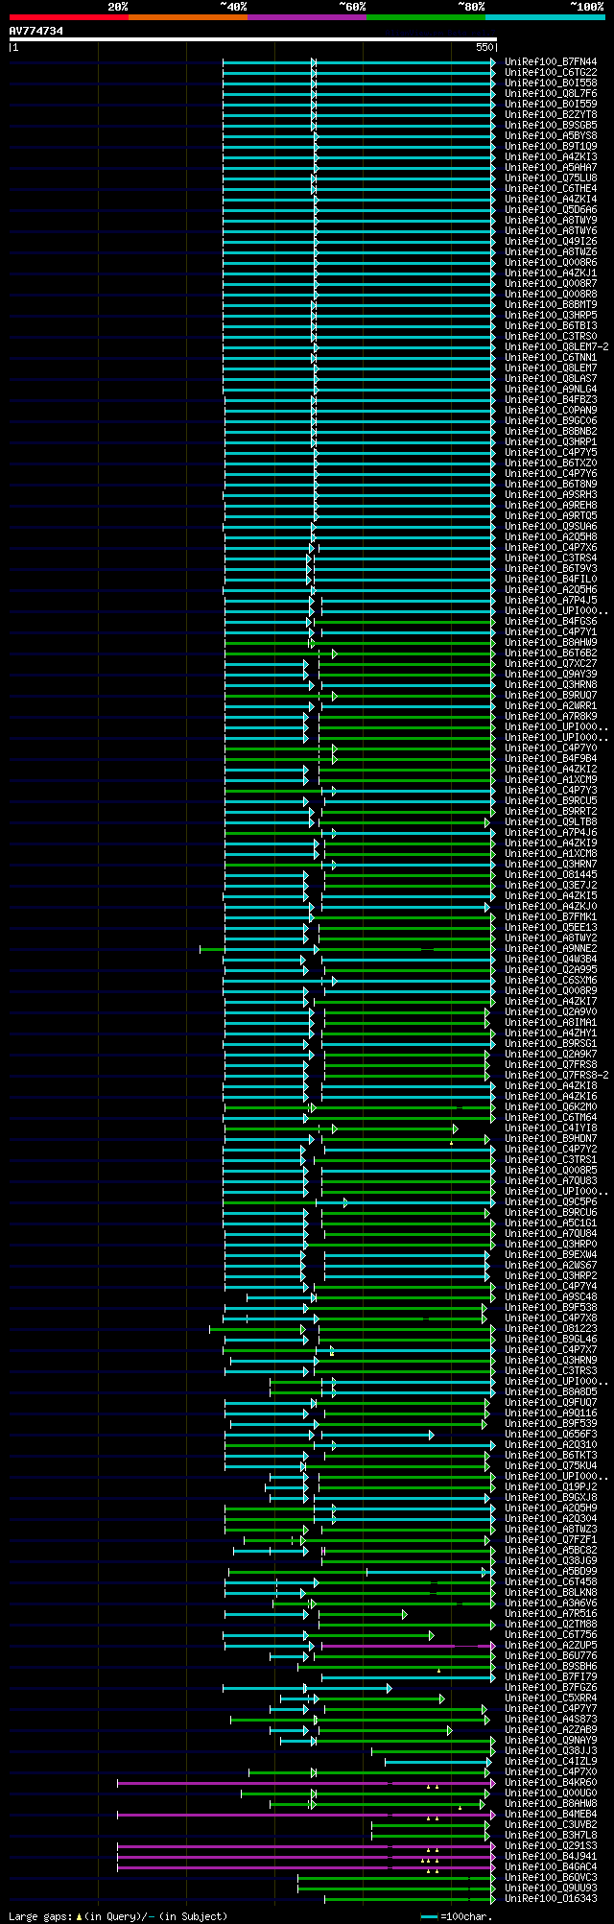Select the UniRef100_A2Q310 label
The height and width of the screenshot is (1924, 614).
pos(551,1445)
